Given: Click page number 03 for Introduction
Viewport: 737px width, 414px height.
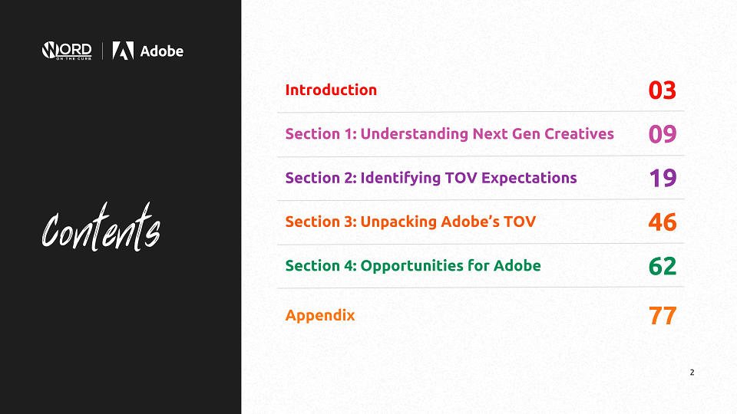Looking at the screenshot, I should (x=663, y=90).
